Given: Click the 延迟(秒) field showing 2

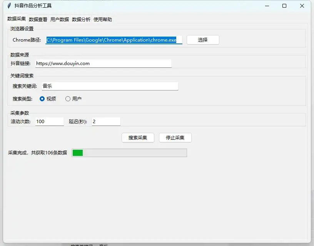Looking at the screenshot, I should (x=106, y=121).
